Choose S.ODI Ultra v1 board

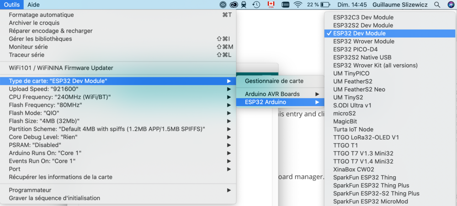[390, 105]
